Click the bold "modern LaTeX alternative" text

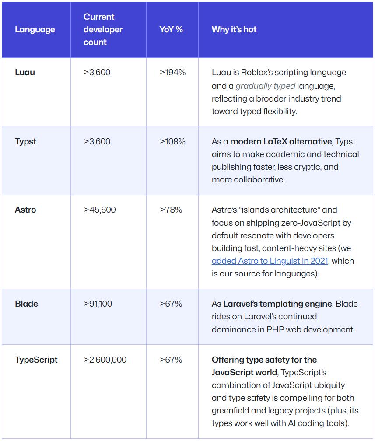tap(281, 141)
